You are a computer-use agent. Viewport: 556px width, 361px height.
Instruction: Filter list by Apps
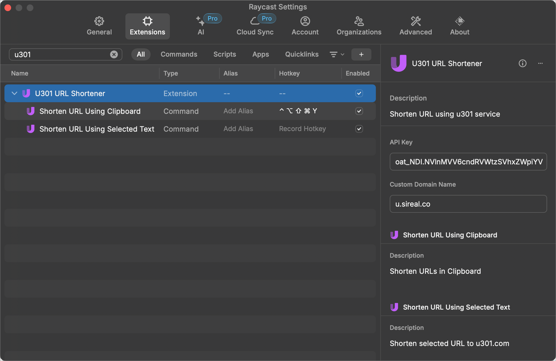[260, 54]
